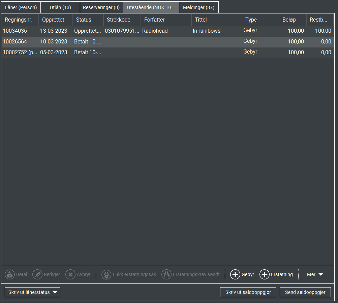The height and width of the screenshot is (303, 338).
Task: Click remaining balance 100,00 in first row
Action: (323, 31)
